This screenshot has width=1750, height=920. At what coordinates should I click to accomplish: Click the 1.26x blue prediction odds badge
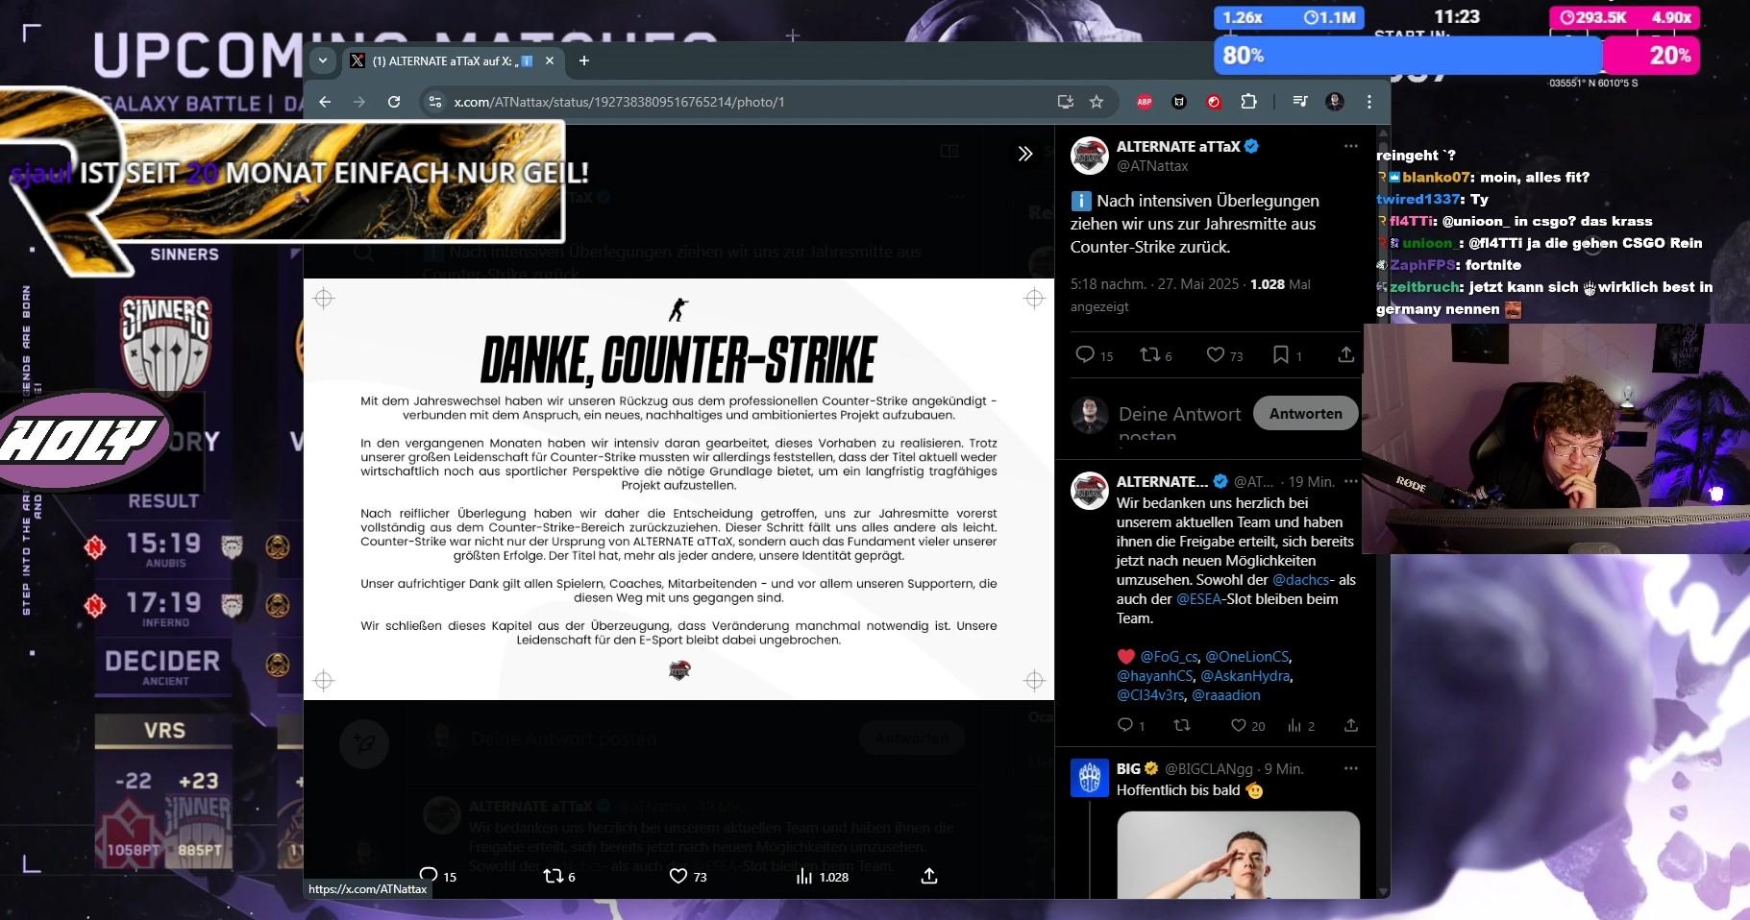click(1289, 17)
